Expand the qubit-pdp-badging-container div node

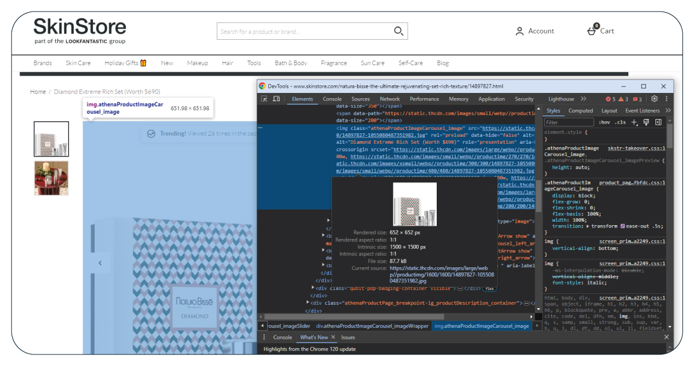click(x=313, y=287)
